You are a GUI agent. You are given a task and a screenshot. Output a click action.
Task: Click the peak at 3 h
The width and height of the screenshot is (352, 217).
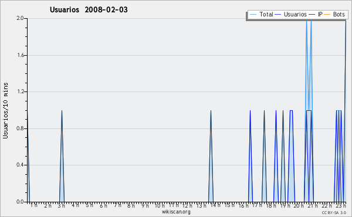pyautogui.click(x=62, y=156)
